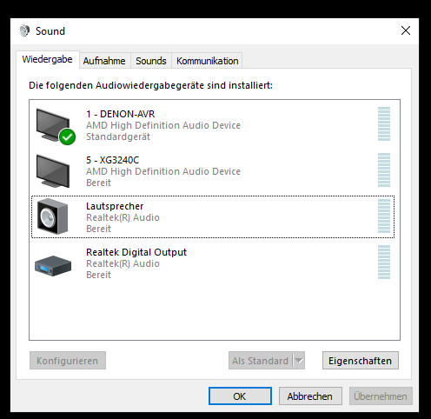
Task: Open the Als Standard dropdown arrow
Action: (x=299, y=361)
